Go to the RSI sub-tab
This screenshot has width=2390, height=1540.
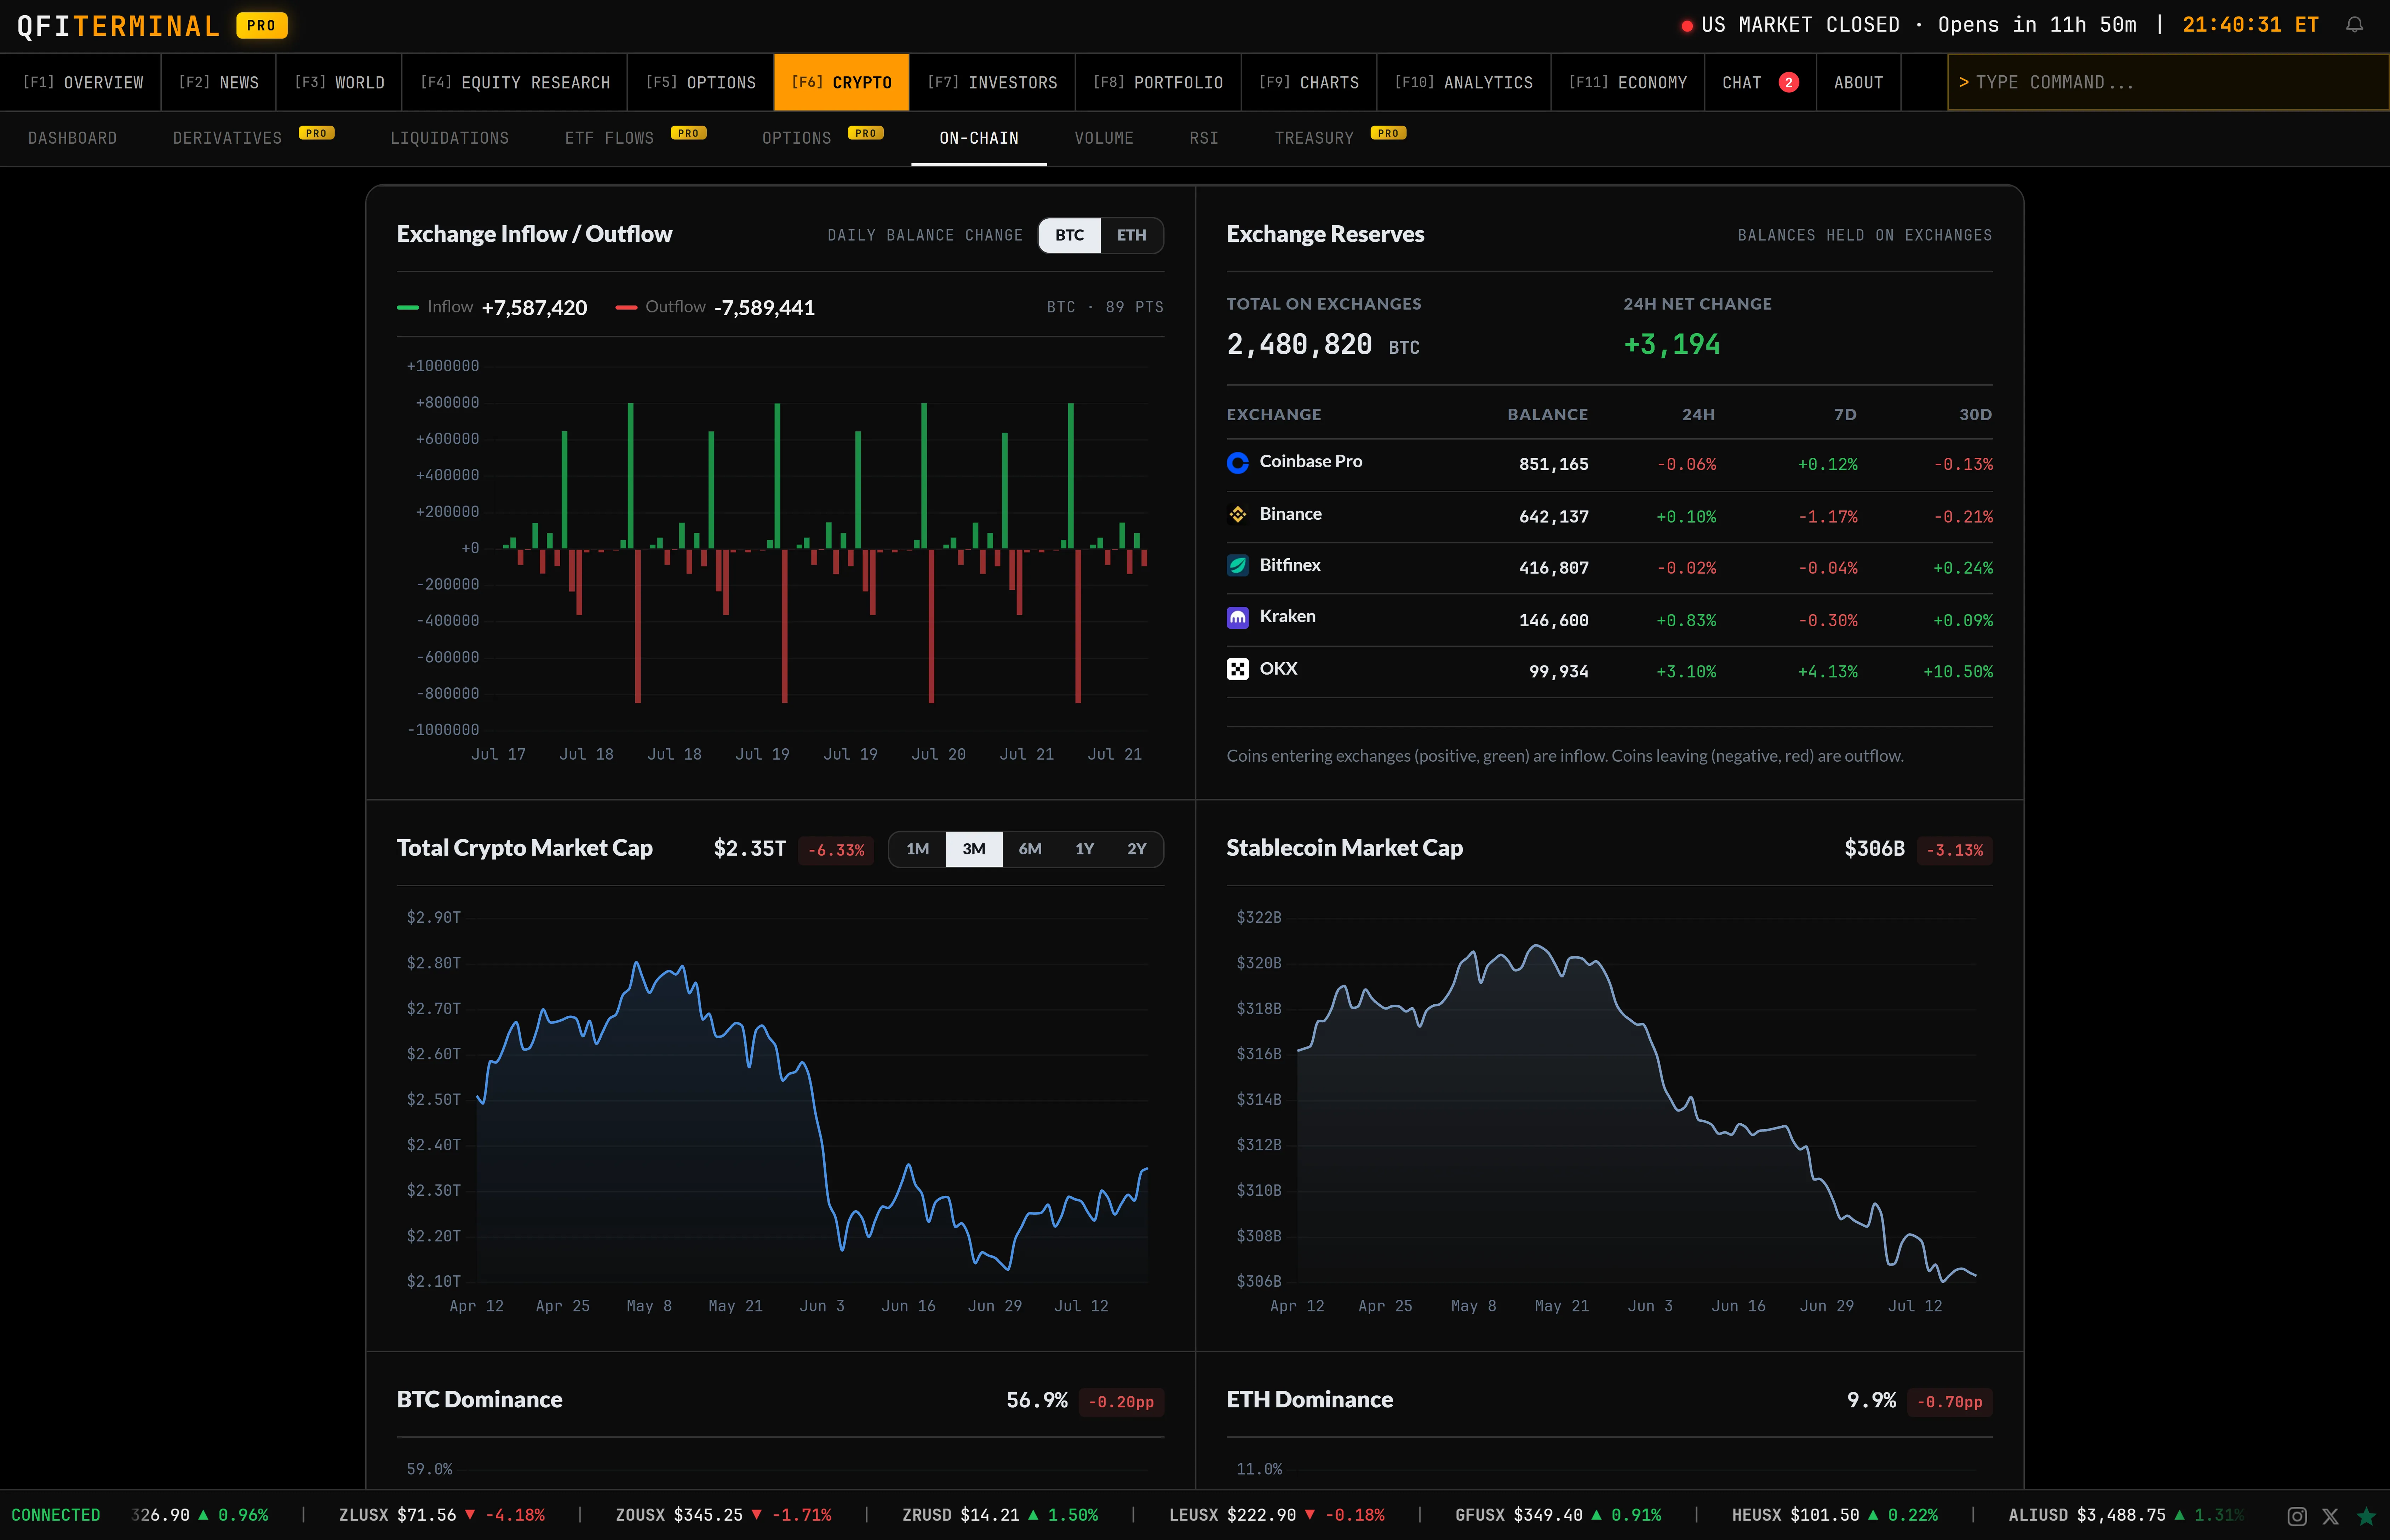tap(1204, 138)
